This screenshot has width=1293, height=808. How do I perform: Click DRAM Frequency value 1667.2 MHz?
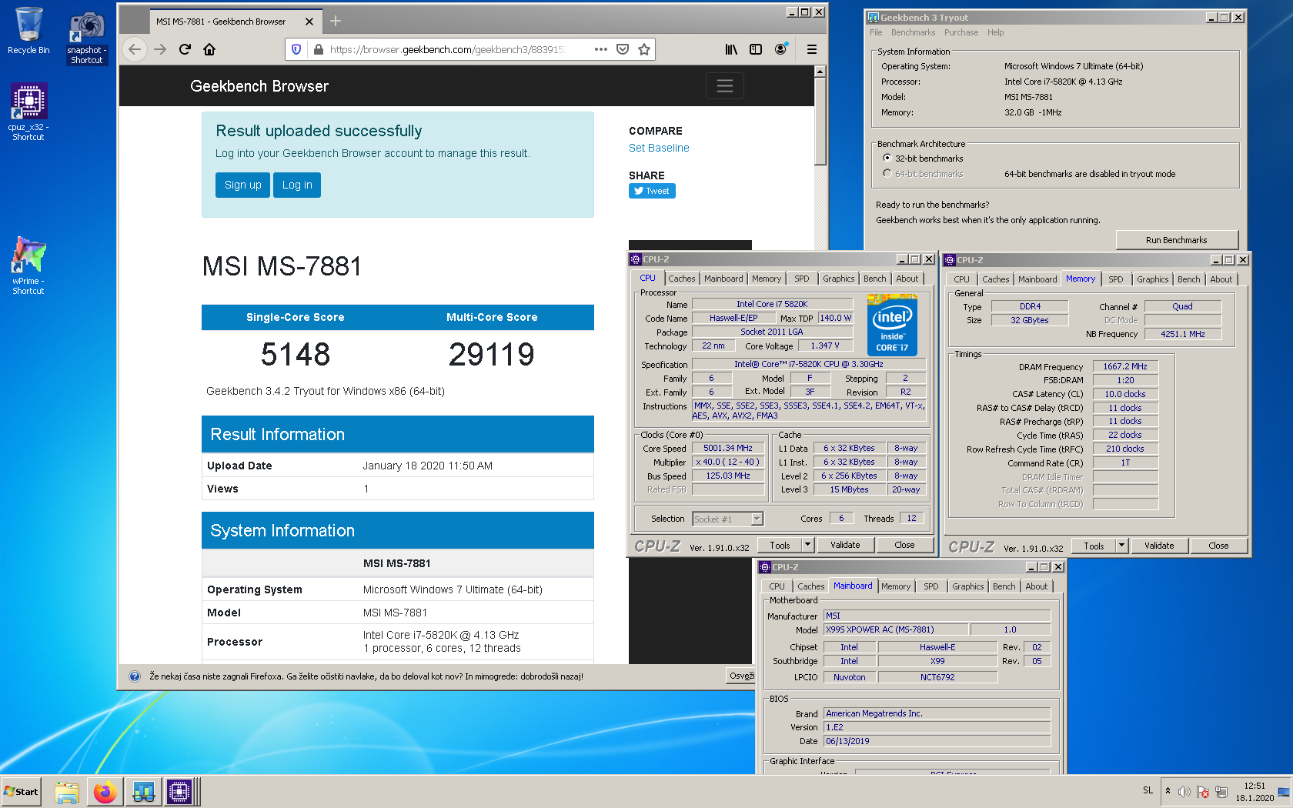pos(1125,366)
